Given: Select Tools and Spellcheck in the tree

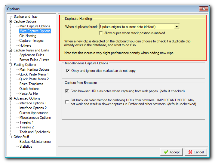Looking at the screenshot, I should 35,132.
